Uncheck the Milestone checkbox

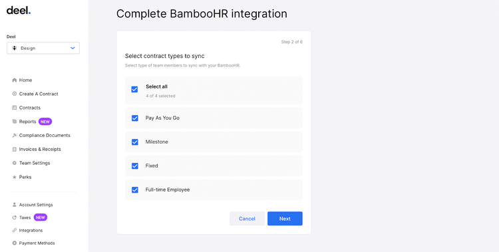point(135,142)
